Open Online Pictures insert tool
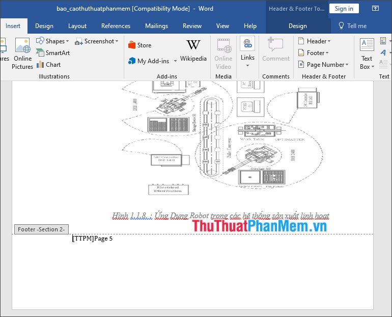392x317 pixels. [x=22, y=53]
